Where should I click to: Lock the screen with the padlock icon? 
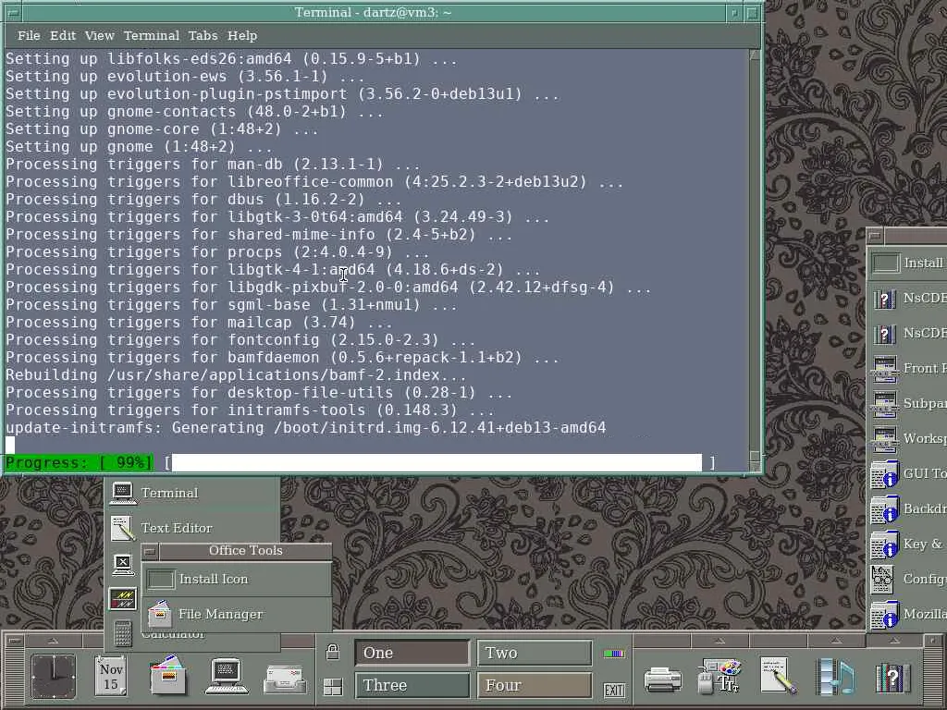(x=332, y=652)
